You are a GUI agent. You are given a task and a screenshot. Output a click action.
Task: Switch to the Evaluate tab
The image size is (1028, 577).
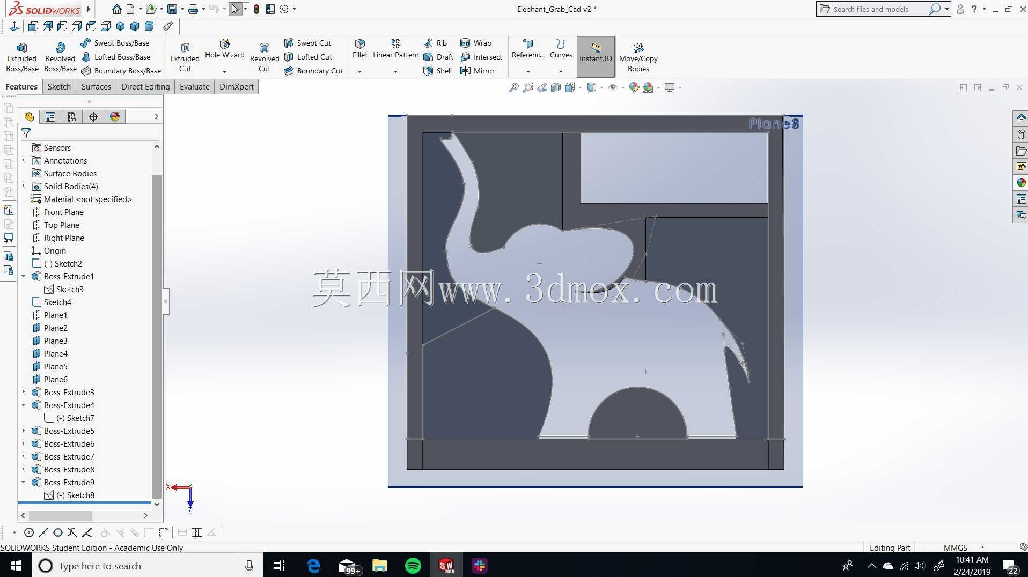tap(195, 86)
